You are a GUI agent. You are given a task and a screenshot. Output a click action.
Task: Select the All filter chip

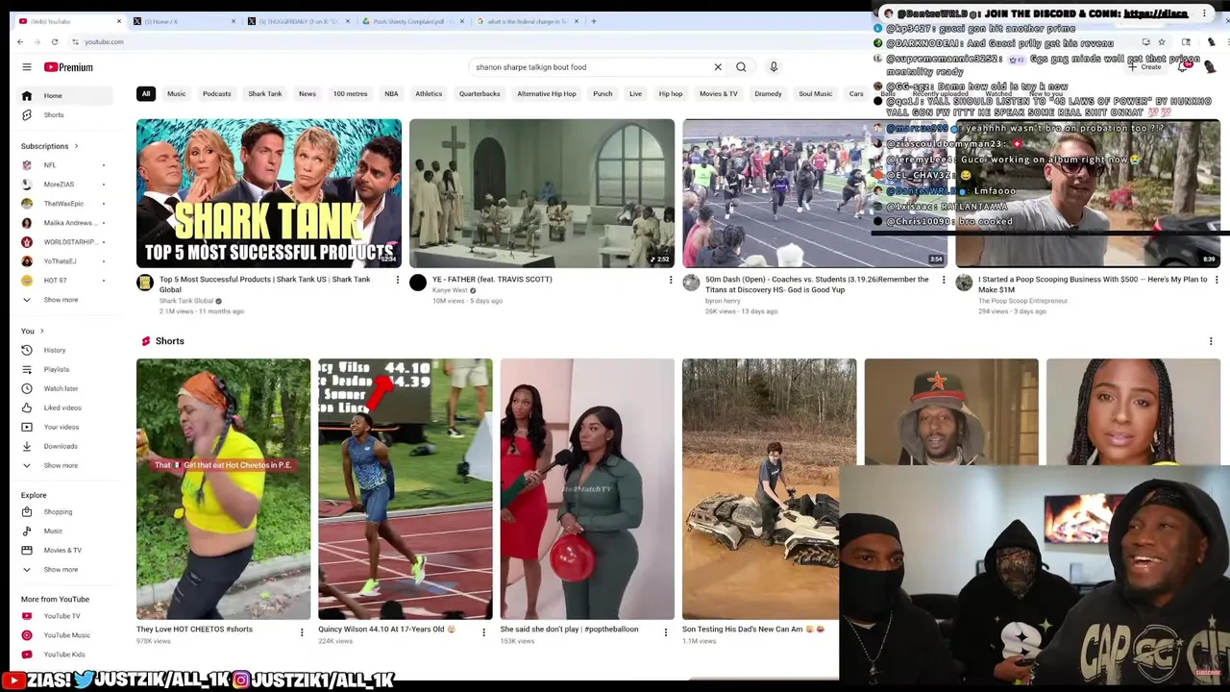point(146,93)
